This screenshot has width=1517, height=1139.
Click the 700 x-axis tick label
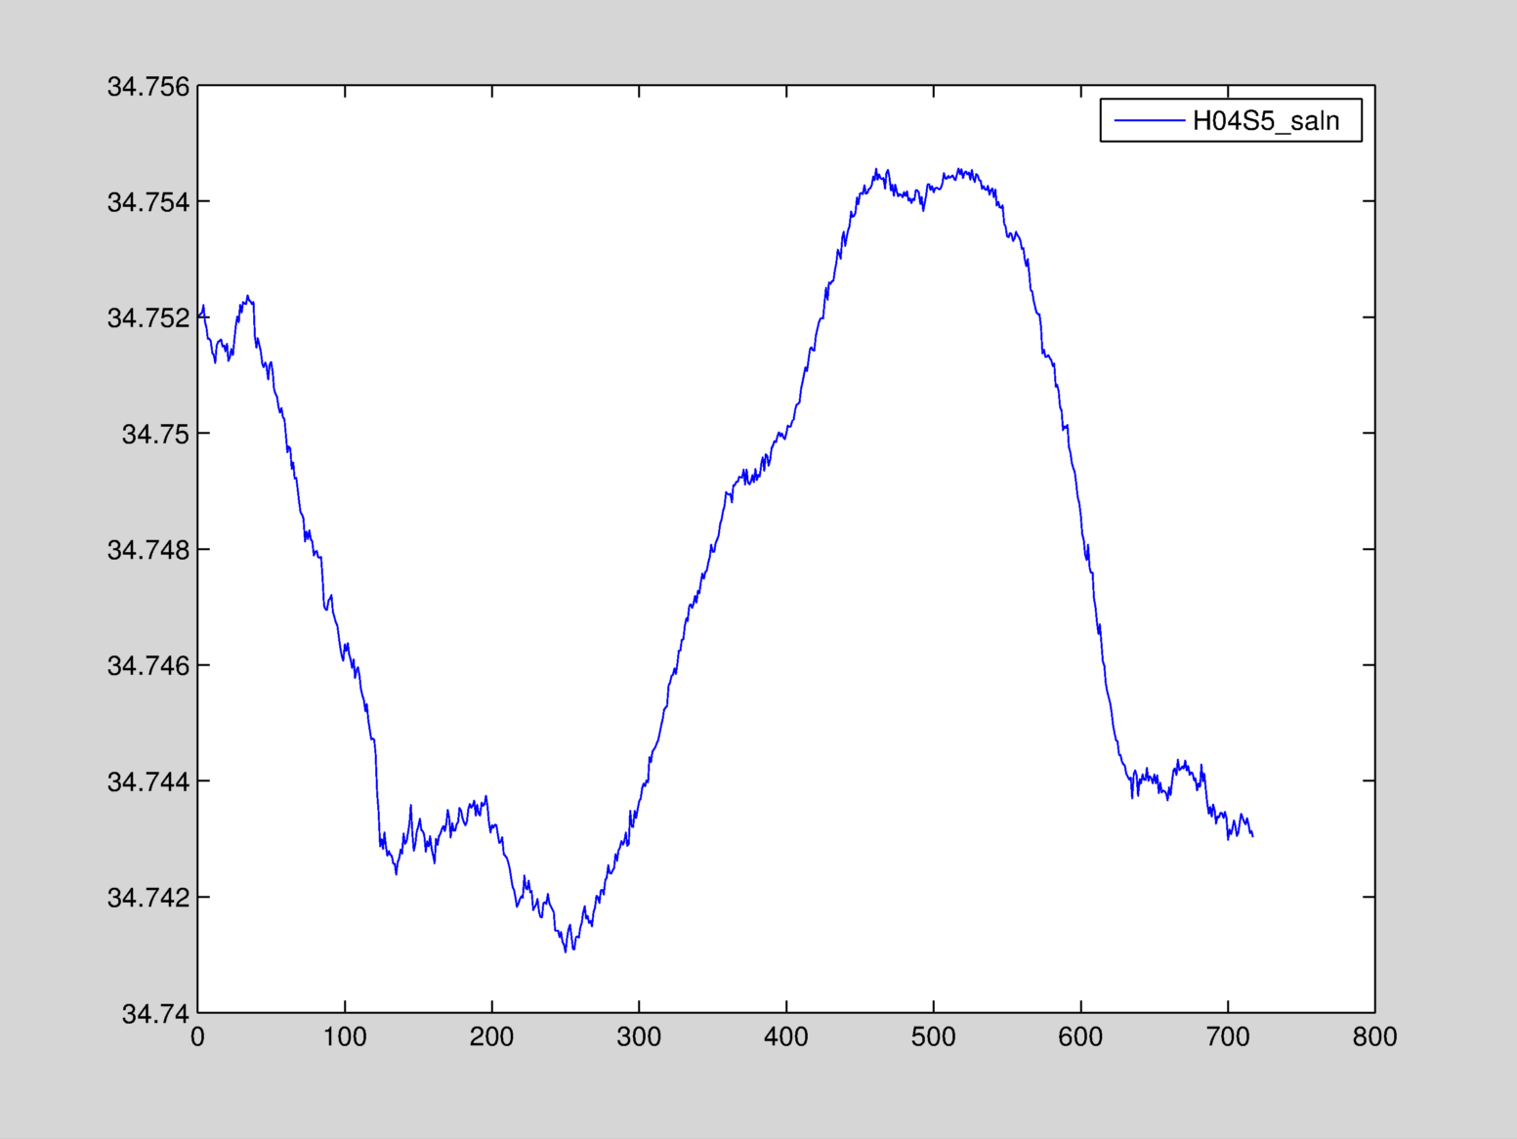(x=1228, y=1037)
